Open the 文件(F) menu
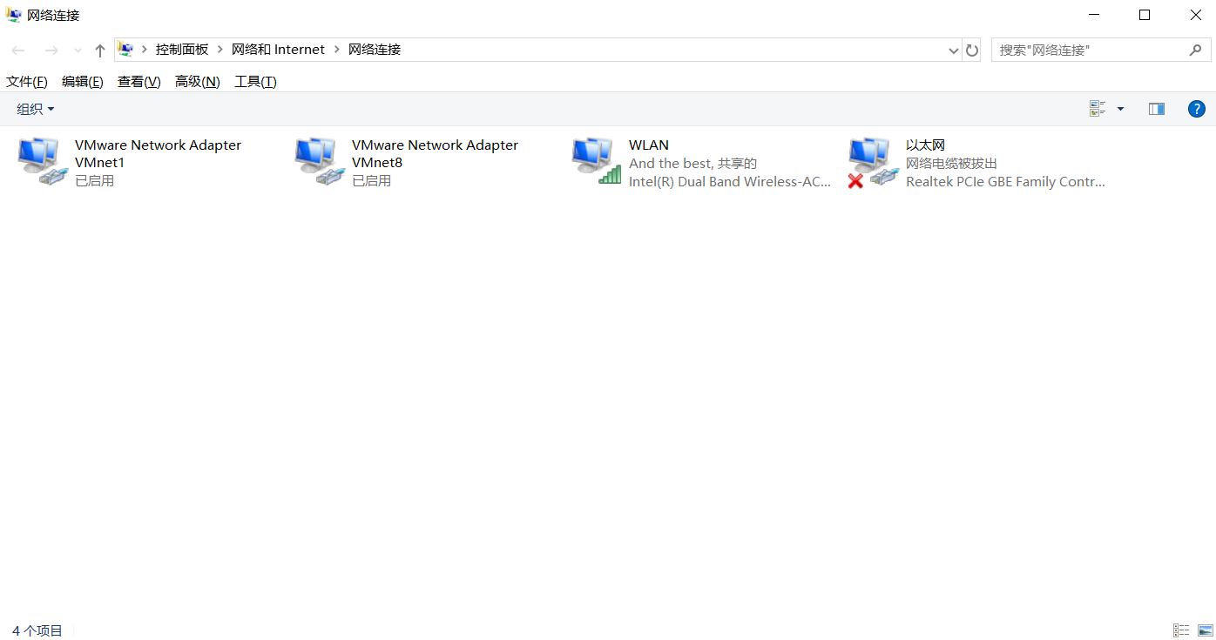The width and height of the screenshot is (1216, 640). tap(27, 82)
